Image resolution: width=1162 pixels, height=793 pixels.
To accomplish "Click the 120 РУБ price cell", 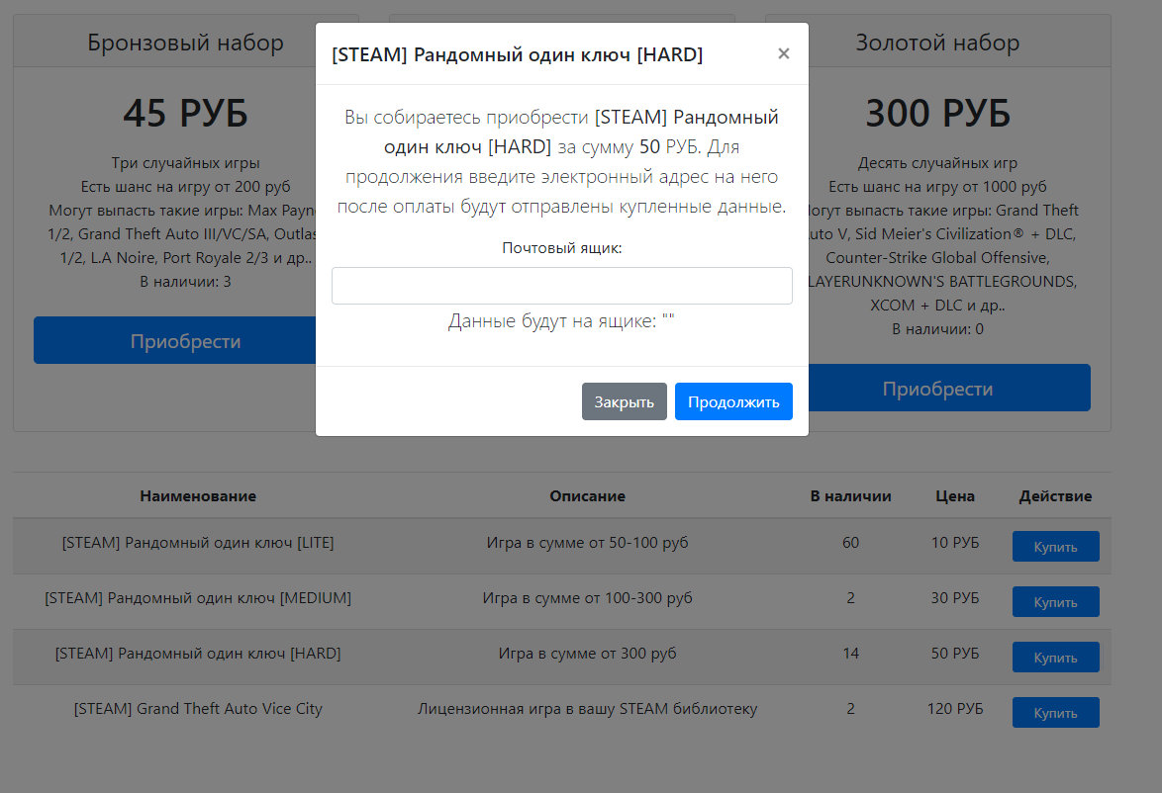I will coord(954,709).
